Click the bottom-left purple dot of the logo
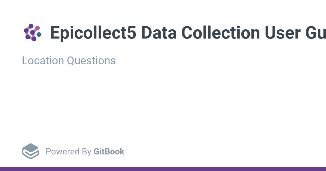 click(x=28, y=37)
